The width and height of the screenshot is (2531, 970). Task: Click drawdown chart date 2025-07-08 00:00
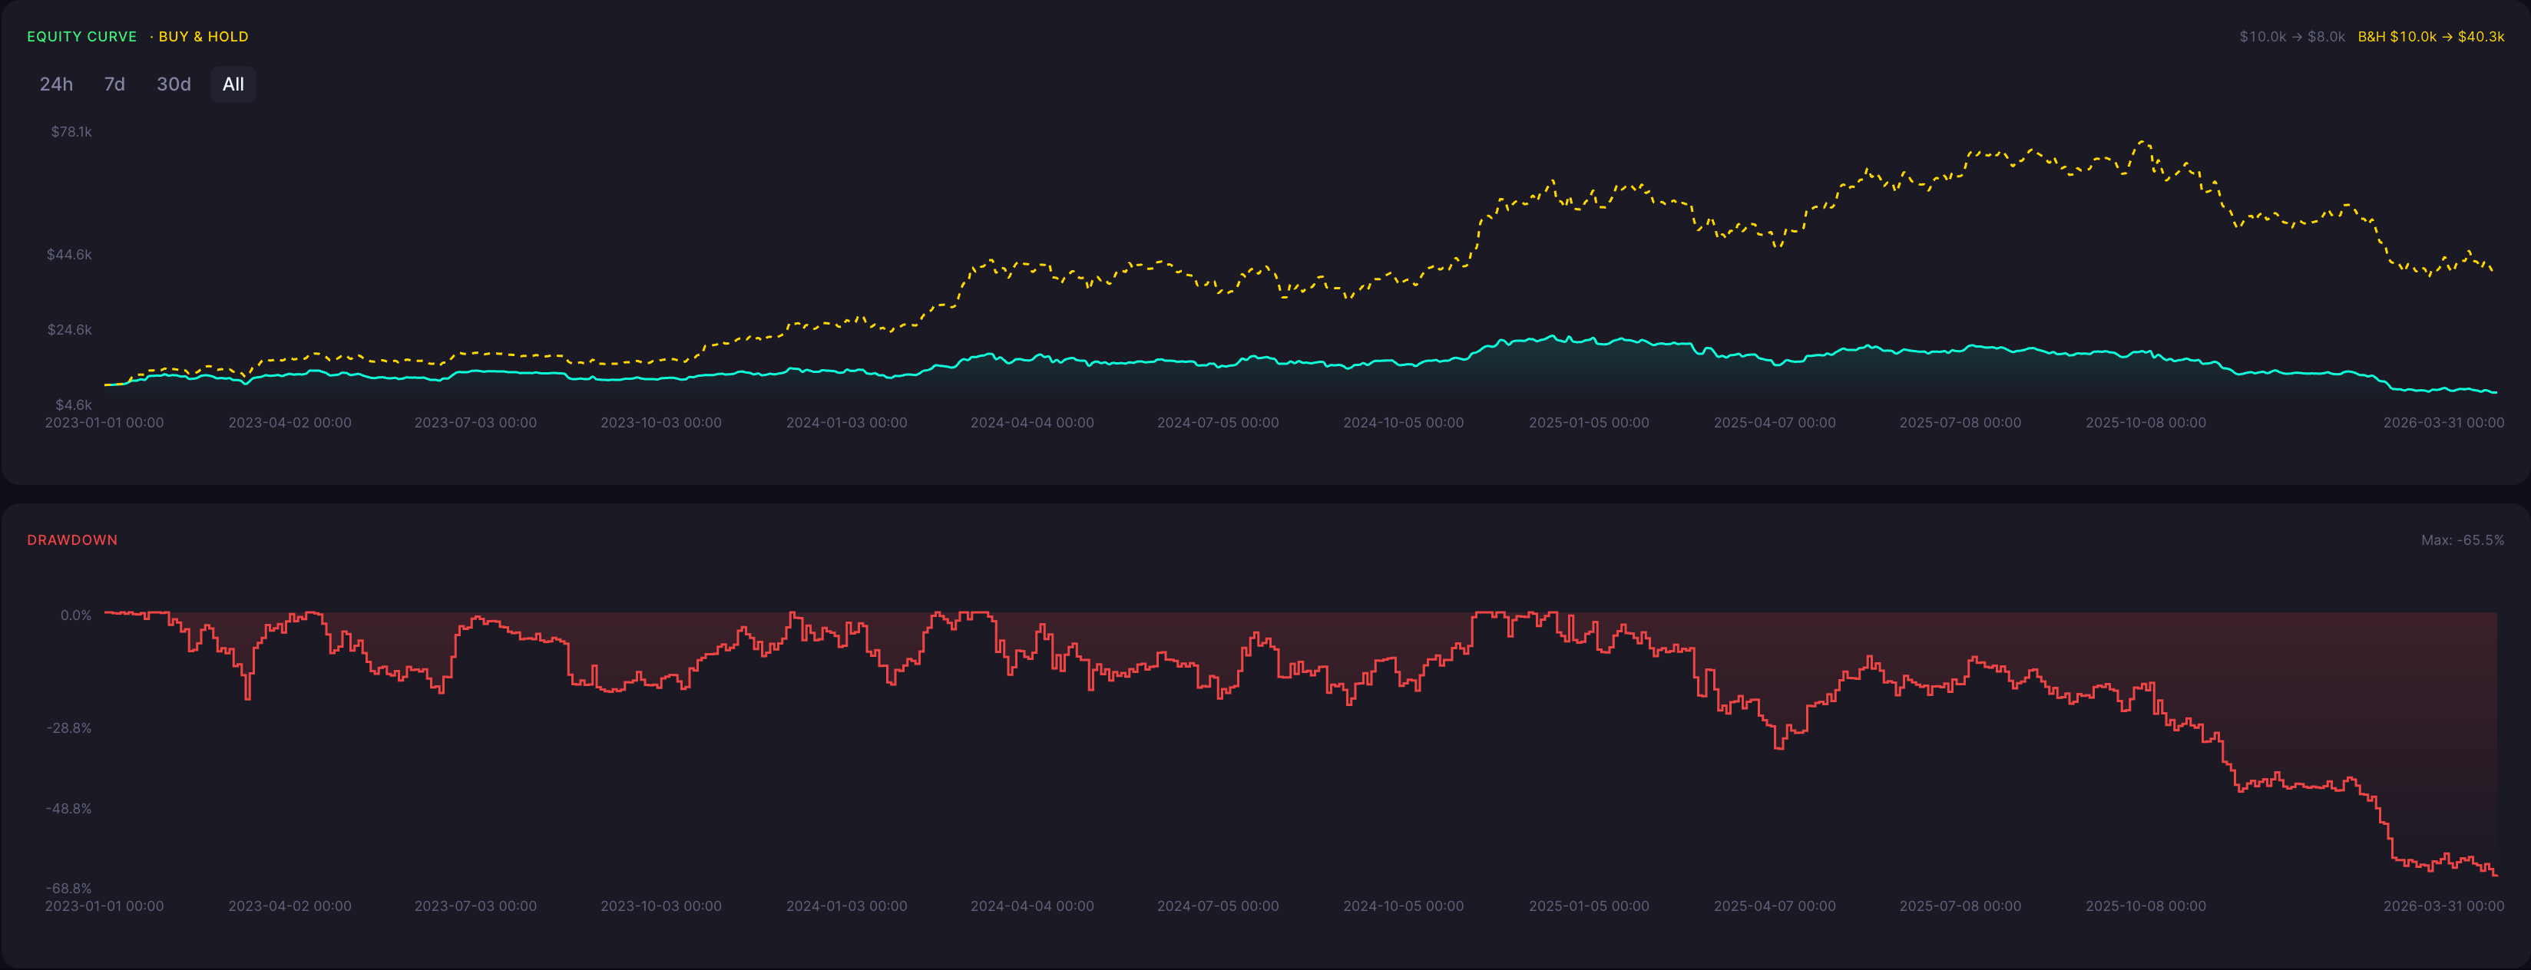pos(1961,906)
